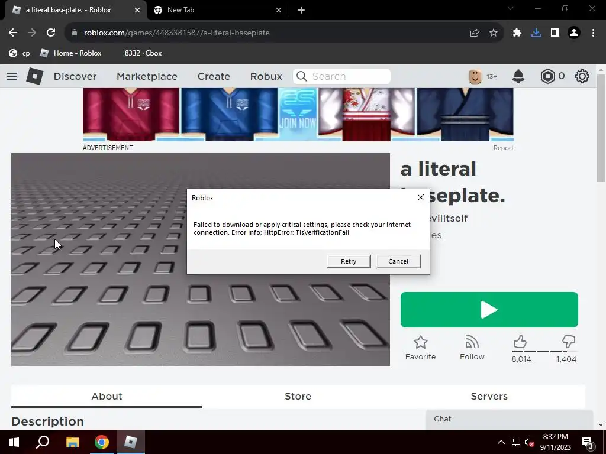The image size is (606, 454).
Task: Click the site lock icon in address bar
Action: pyautogui.click(x=75, y=33)
